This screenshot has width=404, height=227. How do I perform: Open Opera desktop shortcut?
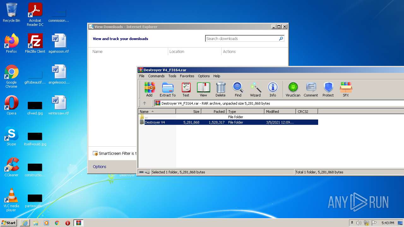(11, 105)
